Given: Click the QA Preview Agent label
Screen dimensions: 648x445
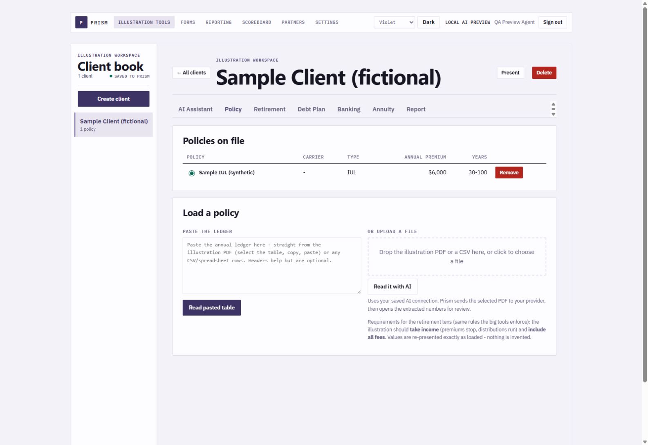Looking at the screenshot, I should point(514,22).
